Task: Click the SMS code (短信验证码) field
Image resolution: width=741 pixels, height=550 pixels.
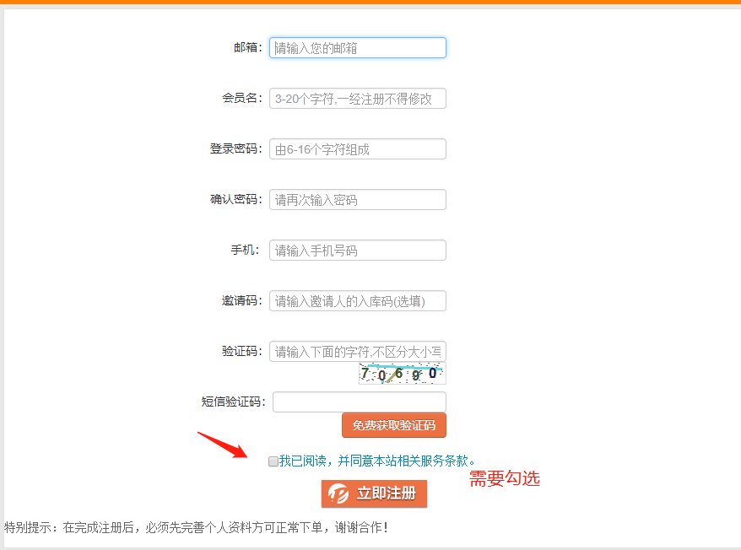Action: pyautogui.click(x=360, y=402)
